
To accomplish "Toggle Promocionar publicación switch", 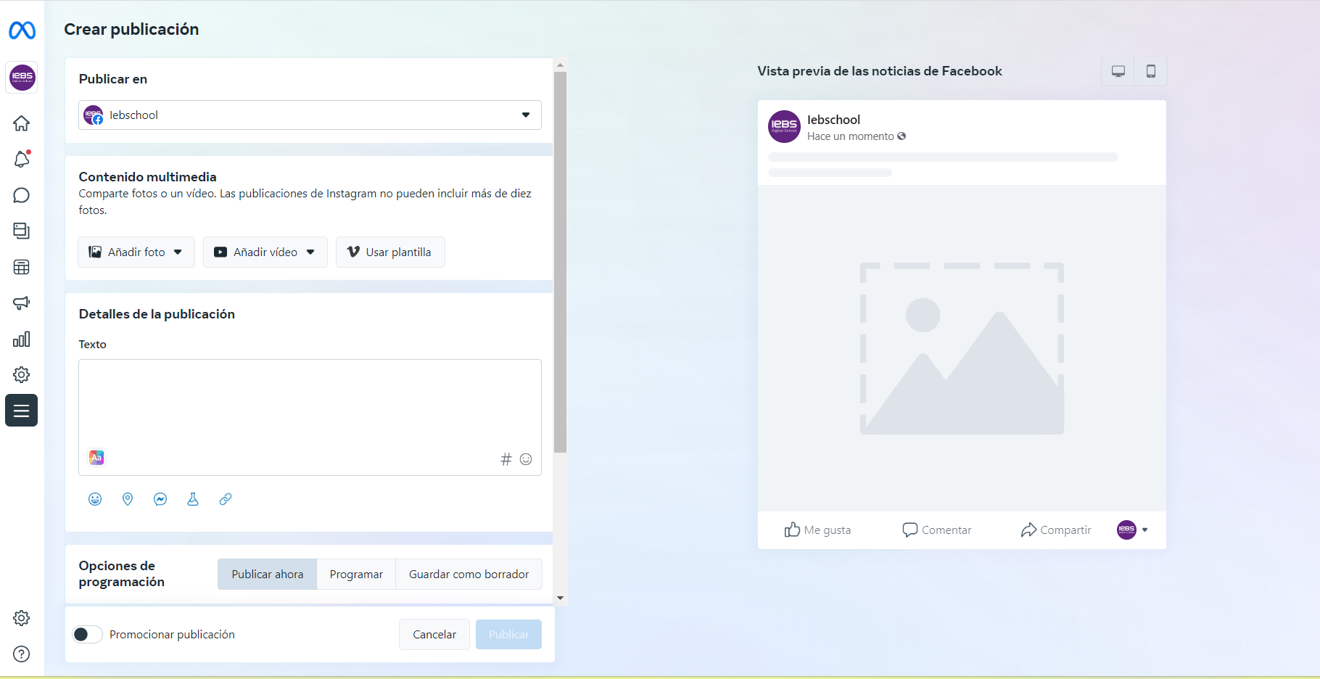I will [x=88, y=635].
